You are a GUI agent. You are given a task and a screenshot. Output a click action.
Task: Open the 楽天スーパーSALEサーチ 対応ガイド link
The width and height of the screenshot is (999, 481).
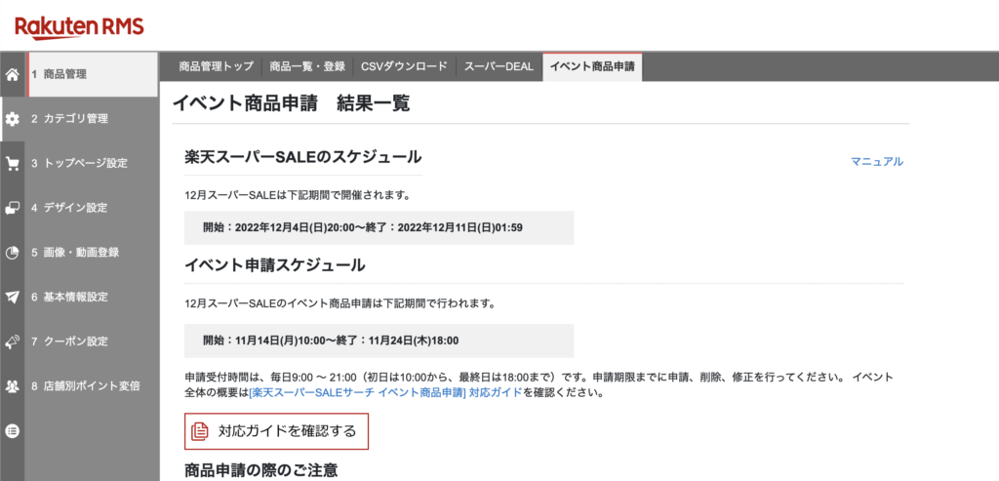(x=385, y=393)
